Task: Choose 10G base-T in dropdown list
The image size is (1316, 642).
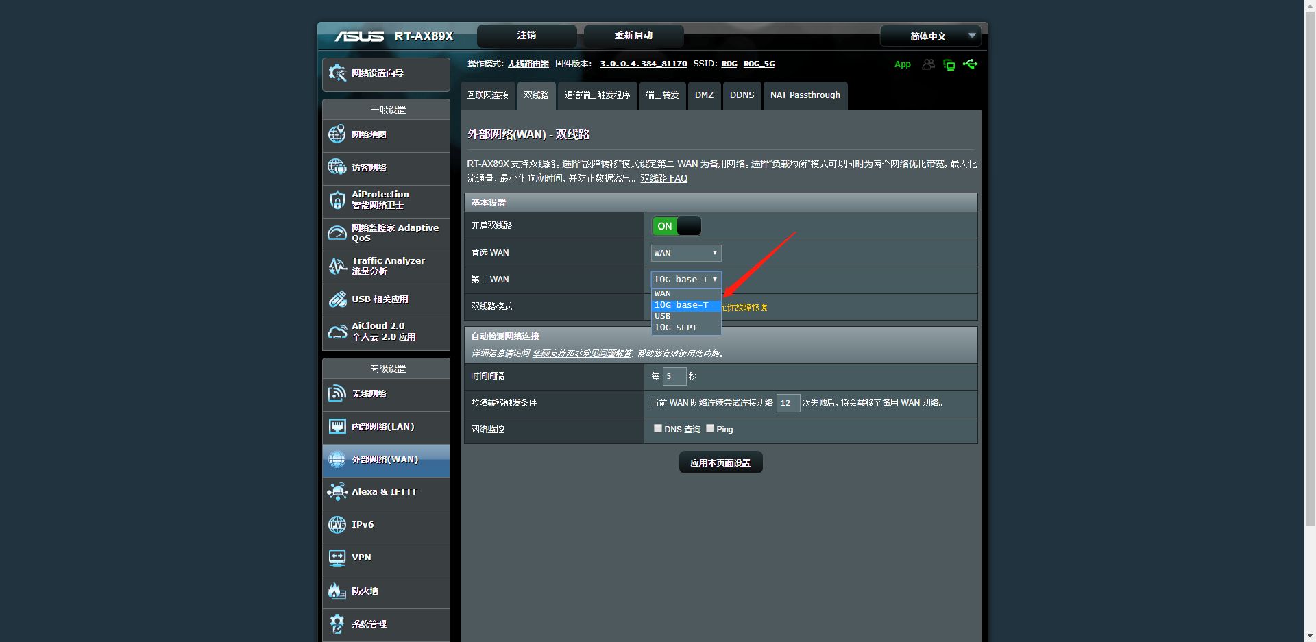Action: [685, 305]
